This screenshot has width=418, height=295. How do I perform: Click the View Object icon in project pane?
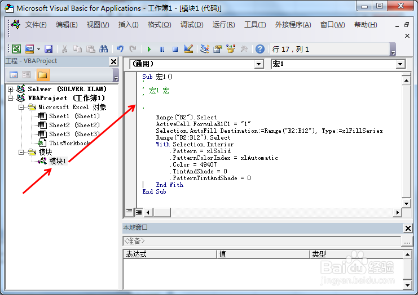coord(27,75)
